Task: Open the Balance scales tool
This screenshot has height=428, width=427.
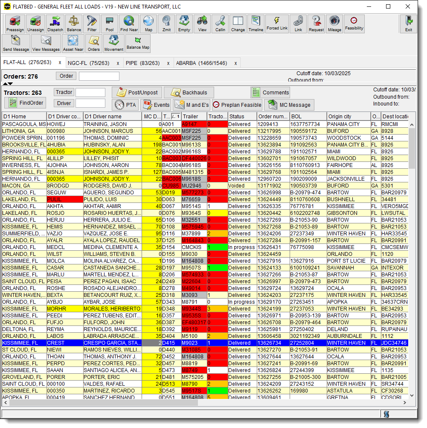Action: 74,24
